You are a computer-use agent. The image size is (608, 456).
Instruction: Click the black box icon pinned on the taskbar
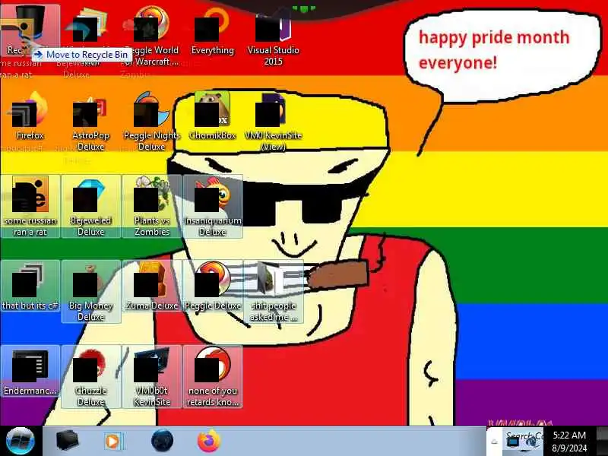(67, 441)
